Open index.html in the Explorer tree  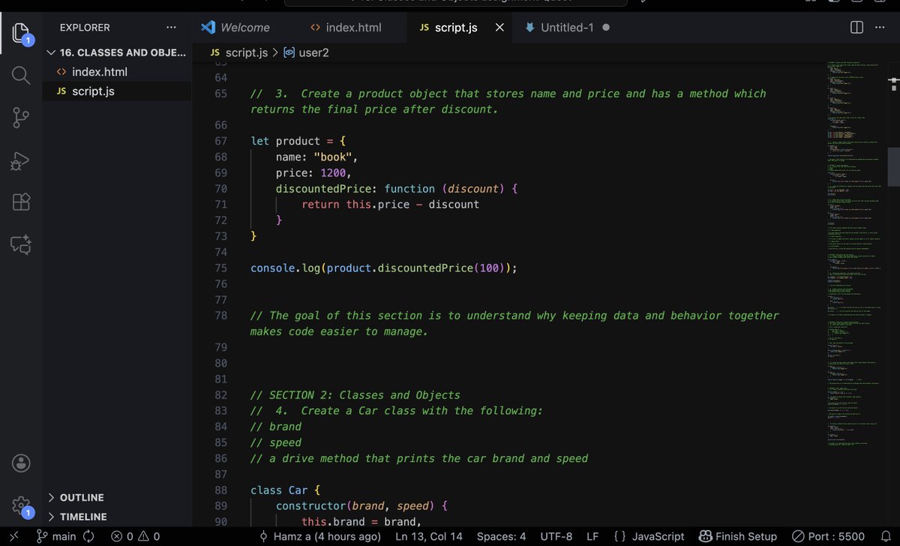(116, 72)
